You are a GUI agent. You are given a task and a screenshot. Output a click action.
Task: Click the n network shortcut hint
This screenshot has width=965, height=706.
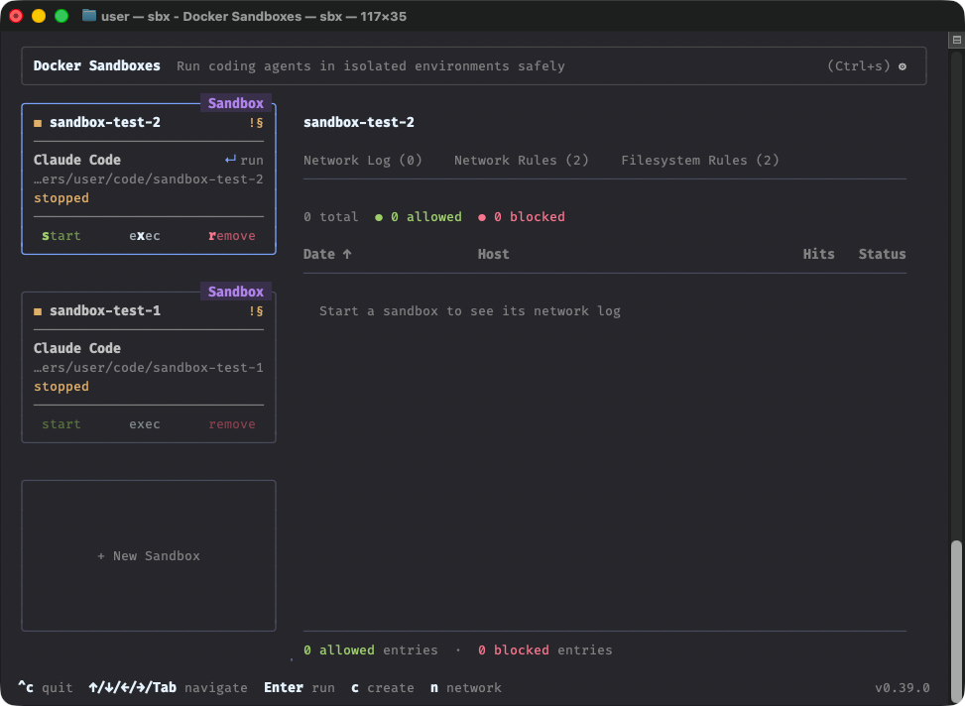pyautogui.click(x=466, y=687)
